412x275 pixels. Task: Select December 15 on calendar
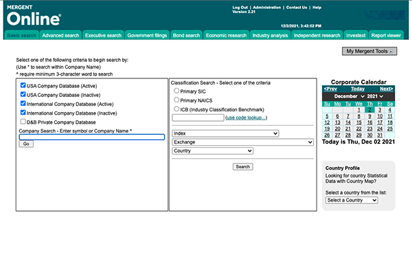pyautogui.click(x=358, y=122)
